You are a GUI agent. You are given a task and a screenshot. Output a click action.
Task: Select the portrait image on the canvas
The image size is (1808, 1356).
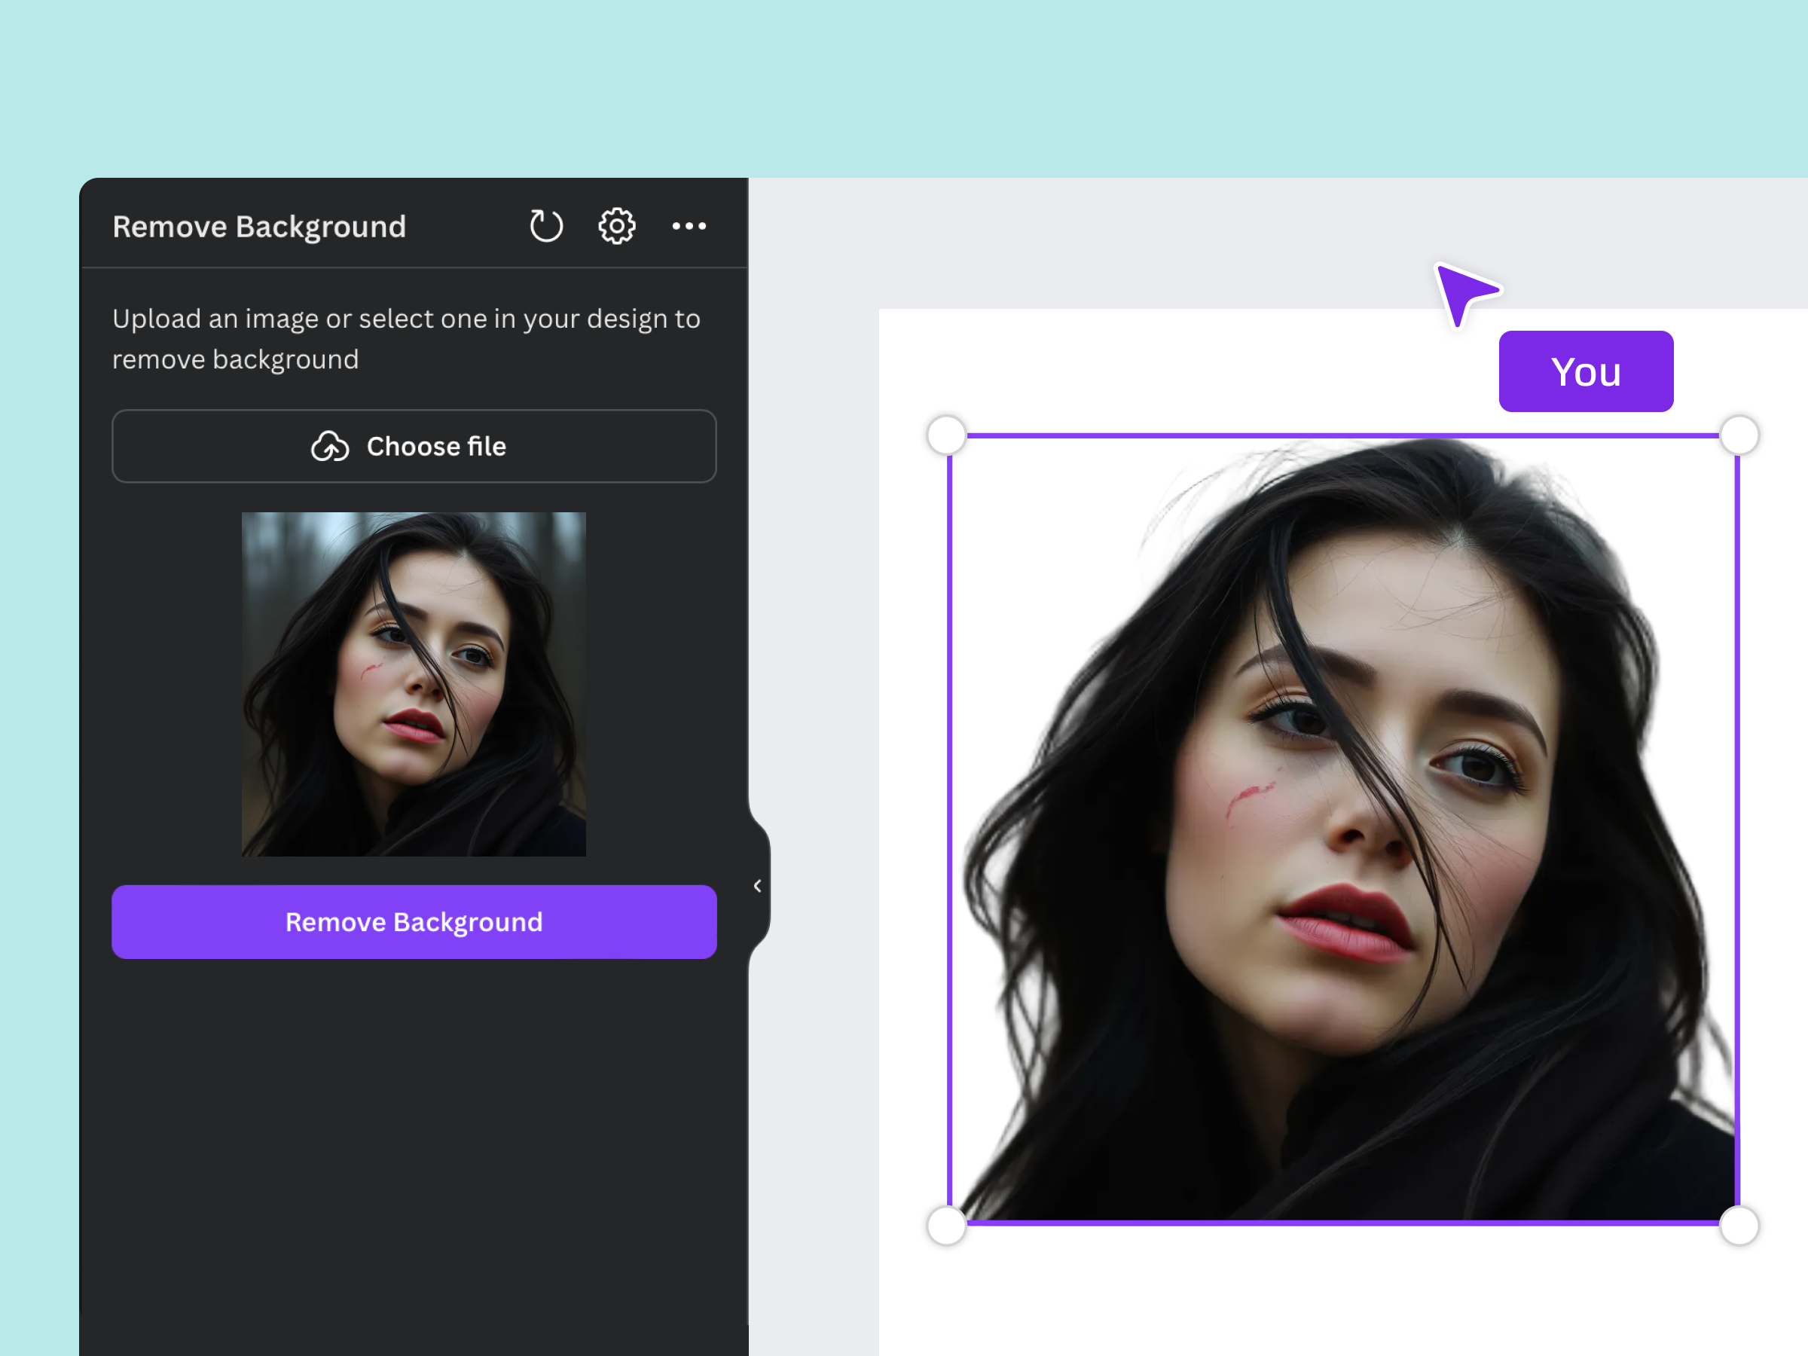pyautogui.click(x=1342, y=829)
